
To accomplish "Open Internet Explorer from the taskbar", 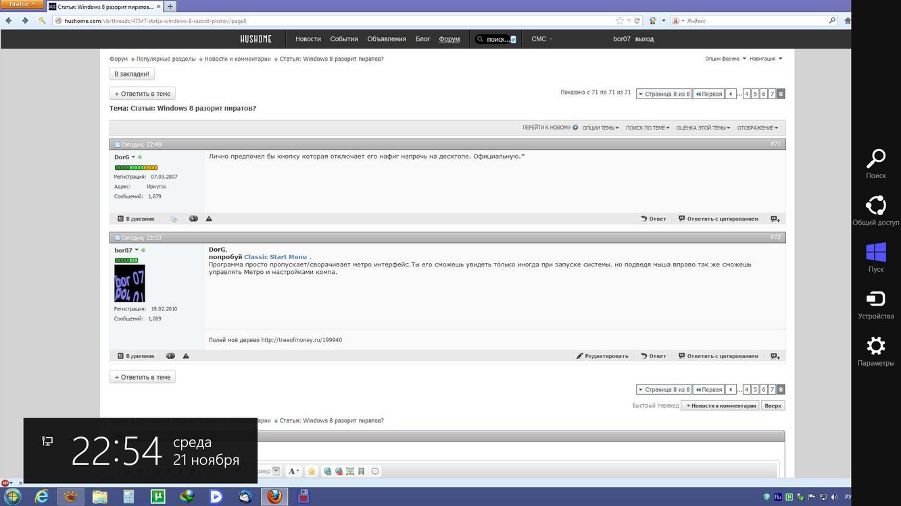I will 42,497.
